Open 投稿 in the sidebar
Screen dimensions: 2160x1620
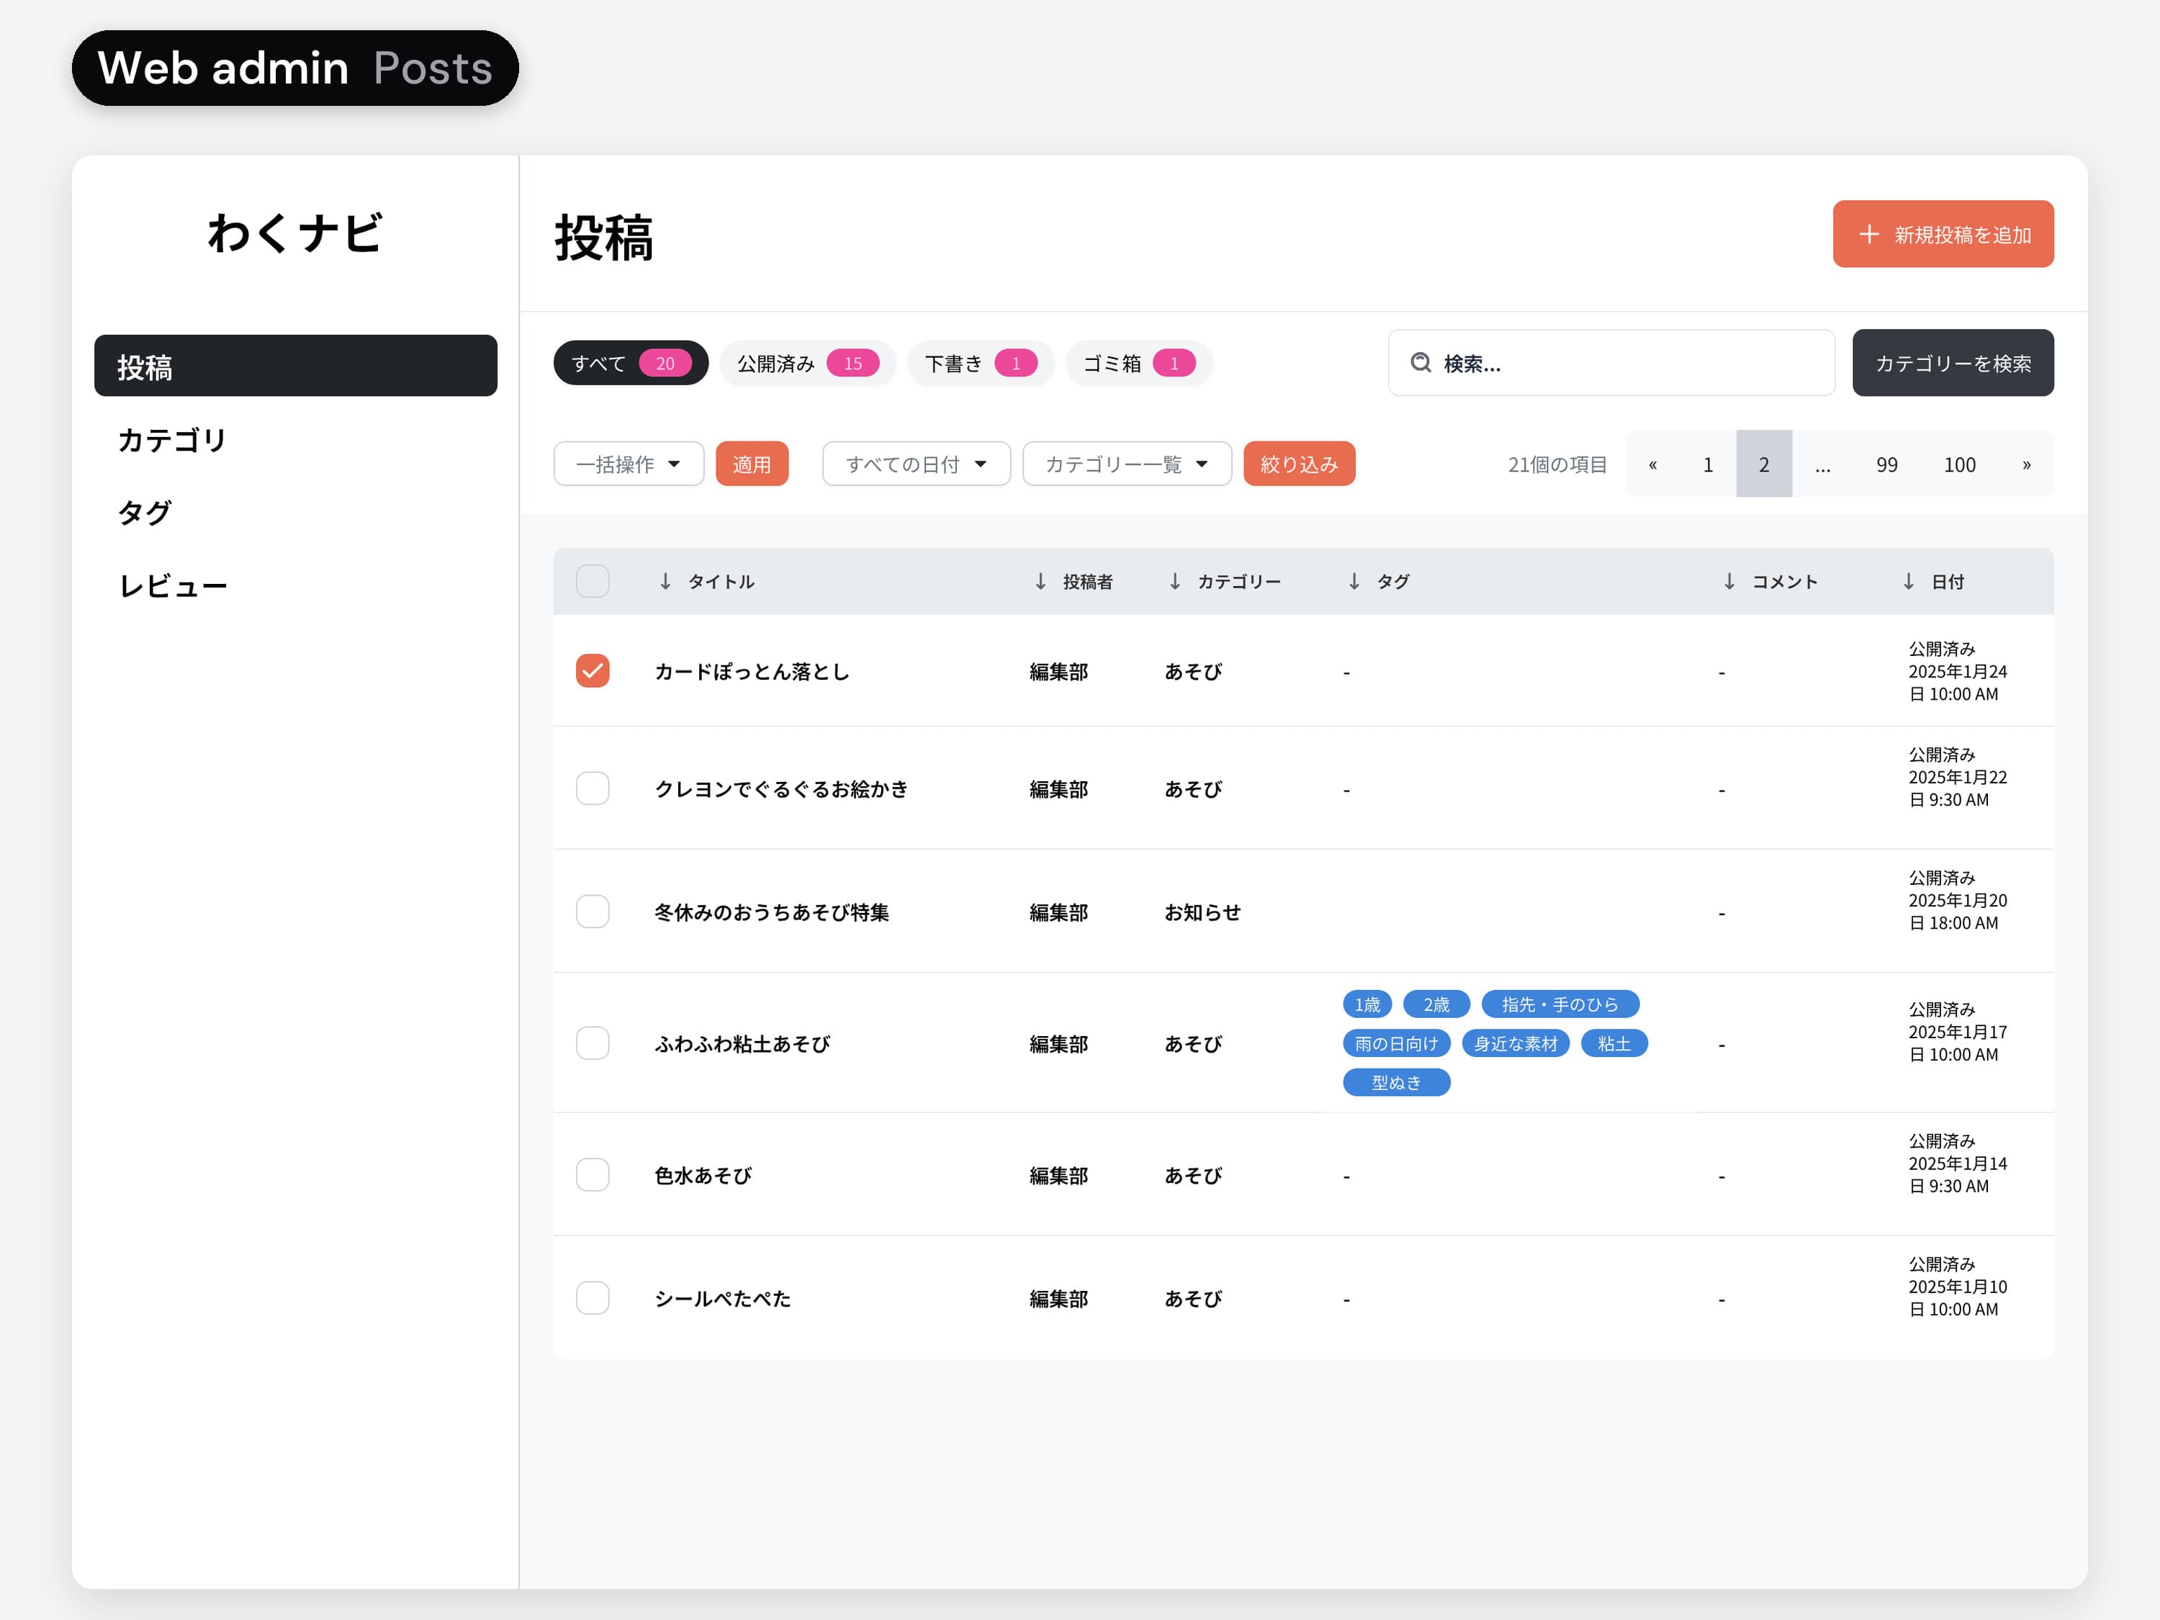(x=296, y=366)
